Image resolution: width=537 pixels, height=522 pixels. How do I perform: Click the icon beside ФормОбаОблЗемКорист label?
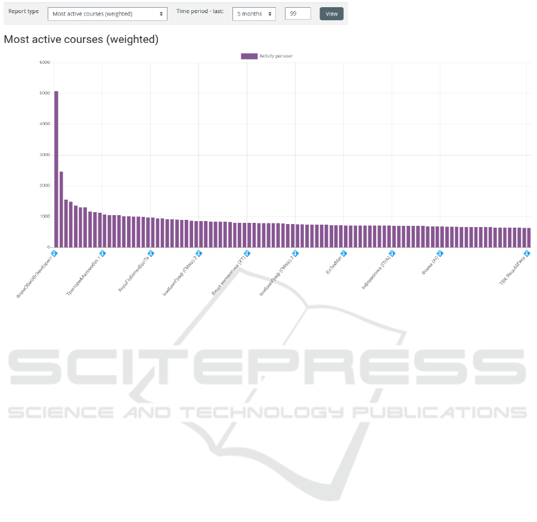click(x=54, y=253)
